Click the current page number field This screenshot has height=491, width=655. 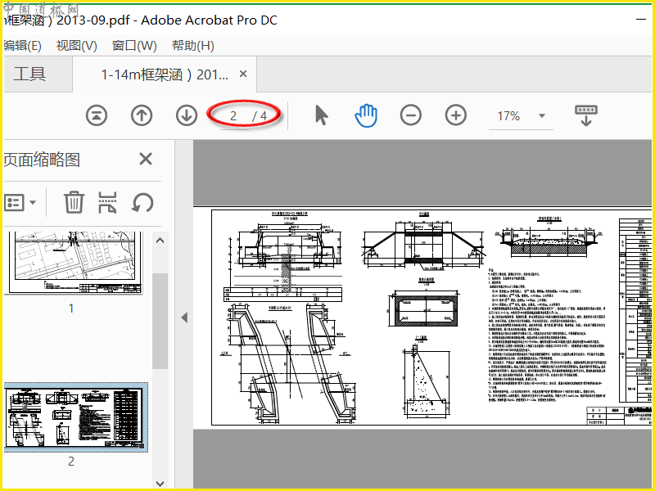tap(233, 115)
